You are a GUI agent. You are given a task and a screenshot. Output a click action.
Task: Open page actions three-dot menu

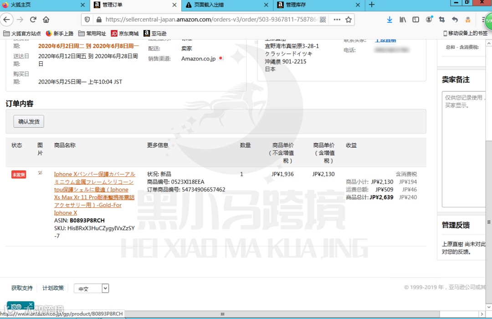coord(337,20)
